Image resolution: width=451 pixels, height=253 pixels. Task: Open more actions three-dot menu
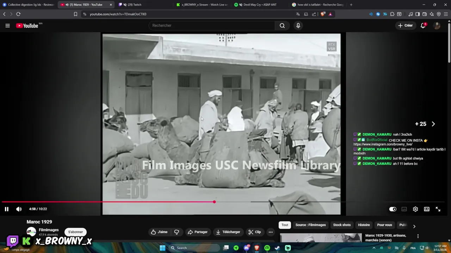(271, 232)
